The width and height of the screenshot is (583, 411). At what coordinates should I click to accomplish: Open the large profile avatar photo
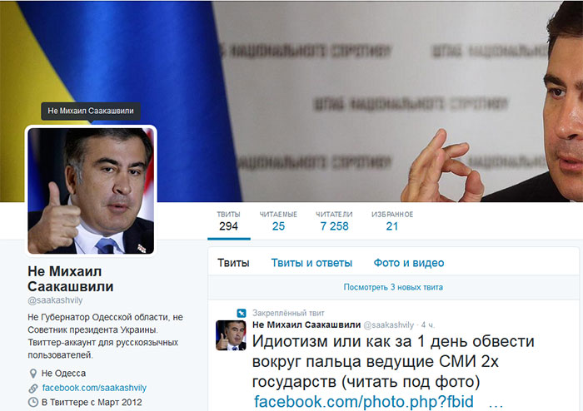click(x=91, y=191)
